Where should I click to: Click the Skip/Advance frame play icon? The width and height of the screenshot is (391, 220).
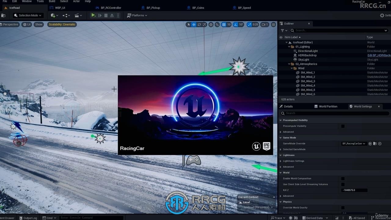[100, 15]
